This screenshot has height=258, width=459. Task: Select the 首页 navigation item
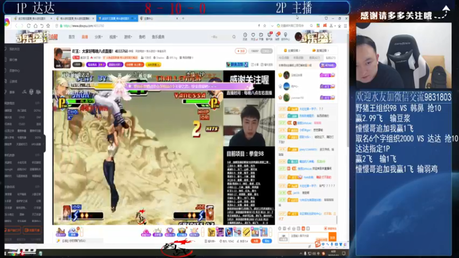(x=72, y=37)
